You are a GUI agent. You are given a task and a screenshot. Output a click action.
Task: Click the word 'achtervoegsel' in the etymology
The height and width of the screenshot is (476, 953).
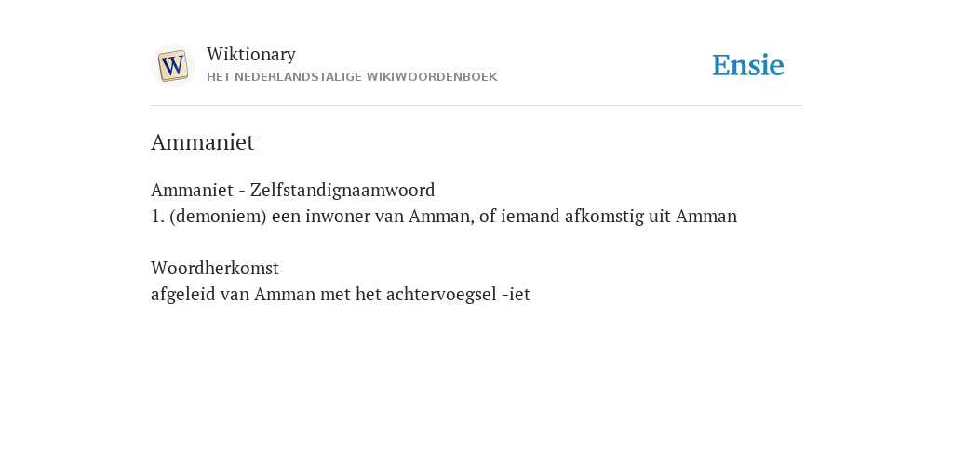click(442, 295)
